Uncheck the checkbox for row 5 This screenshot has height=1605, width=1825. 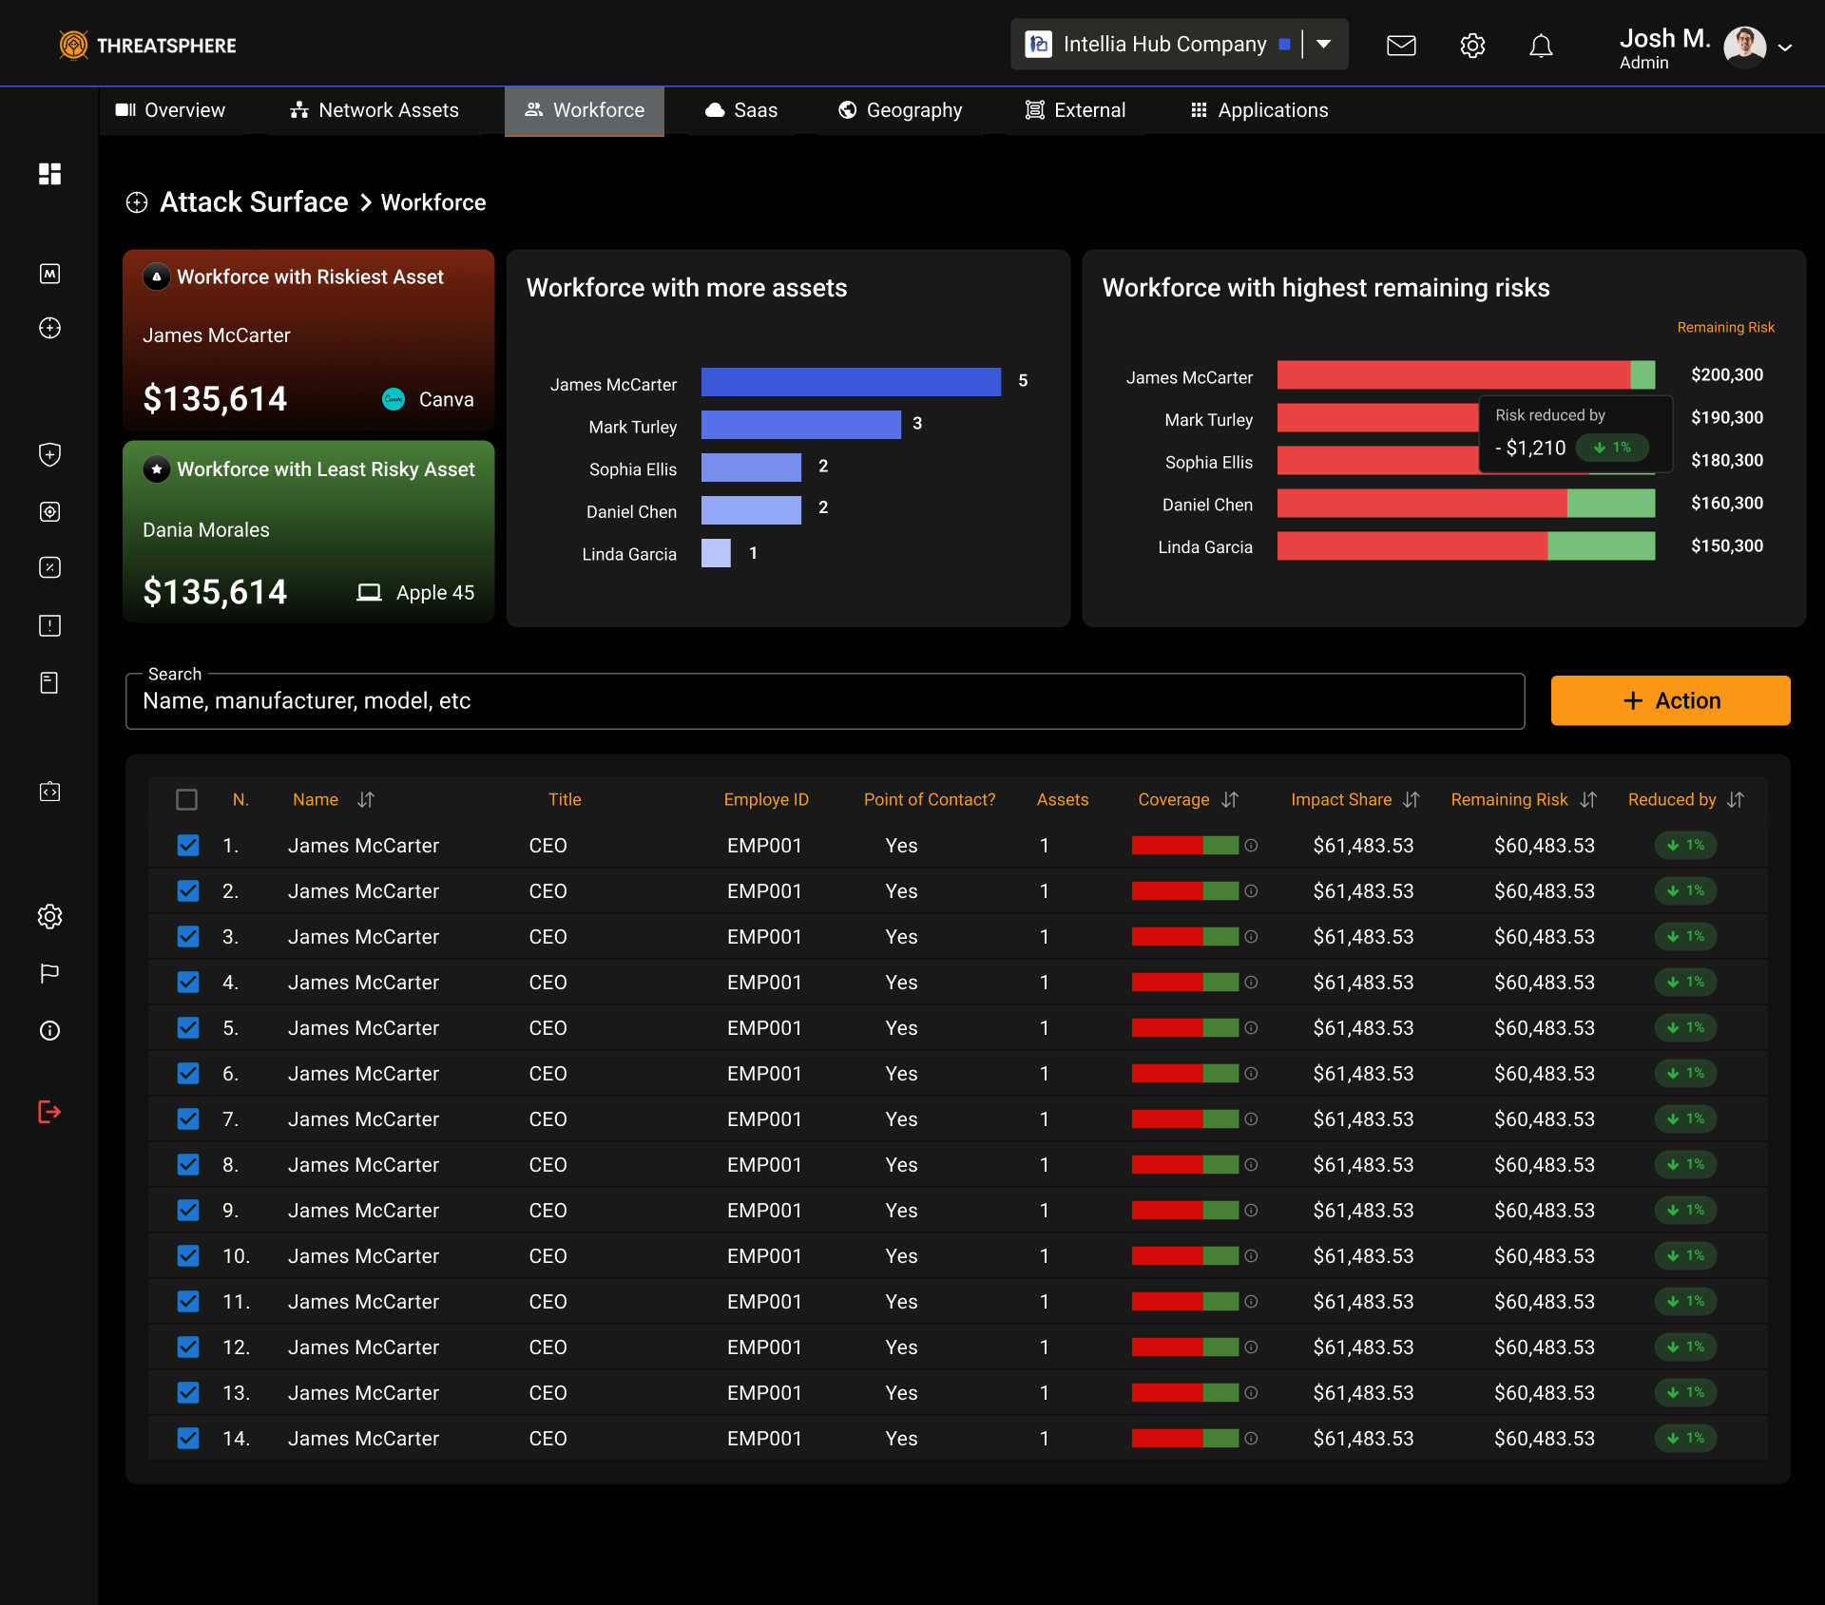(188, 1028)
